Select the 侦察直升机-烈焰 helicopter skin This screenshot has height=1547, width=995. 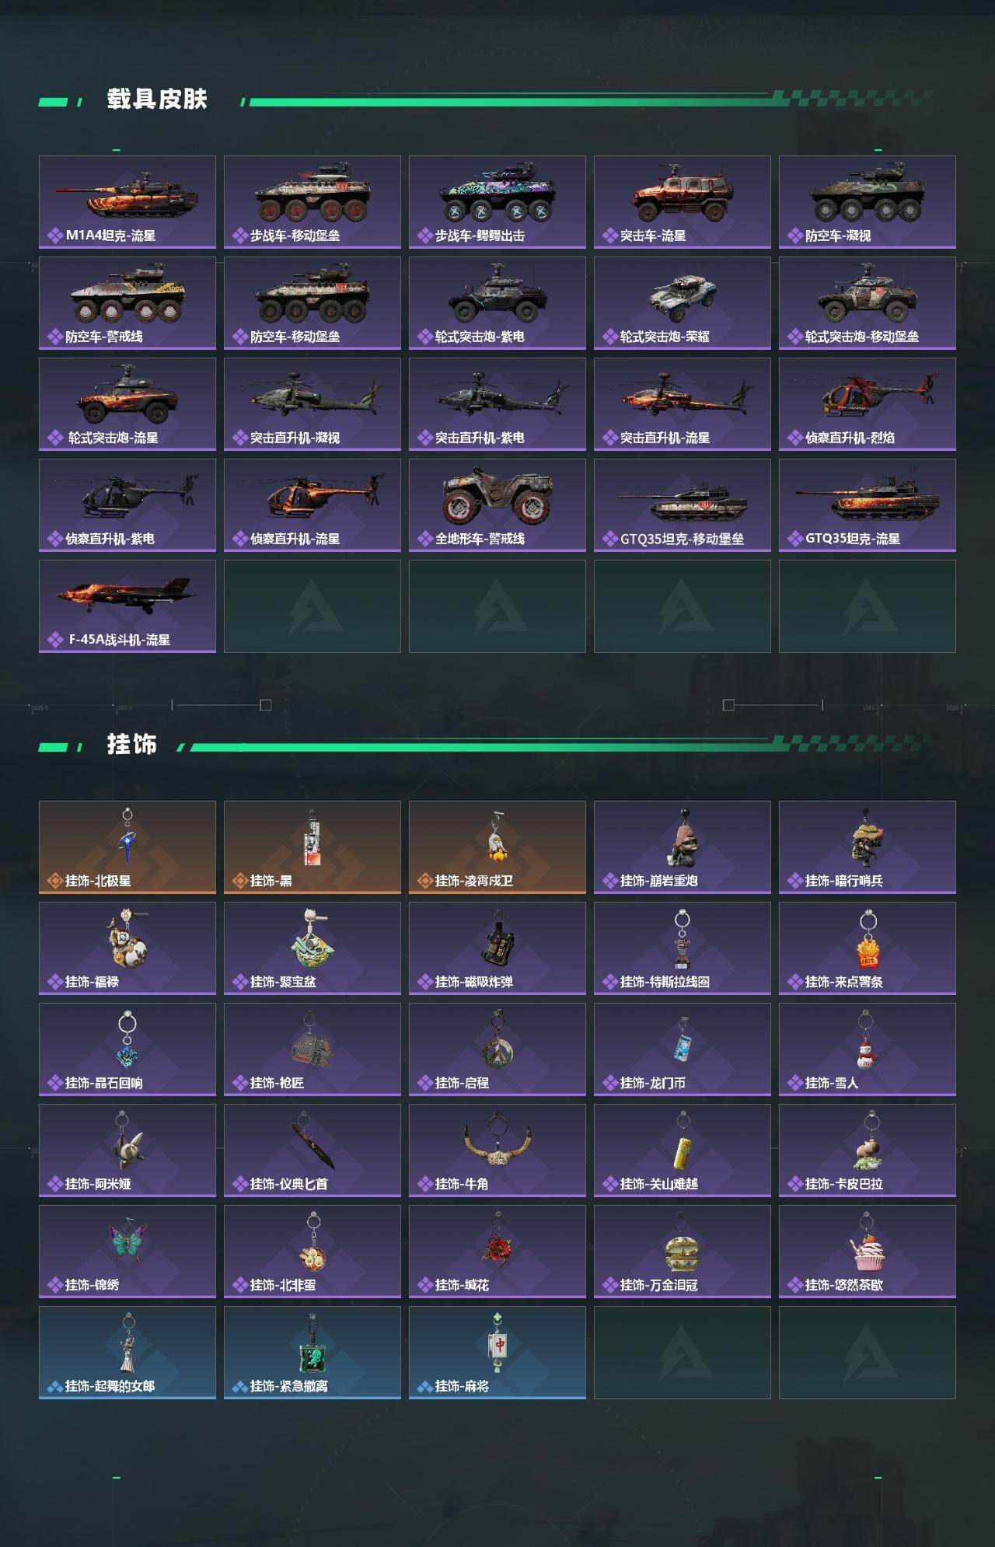[868, 404]
